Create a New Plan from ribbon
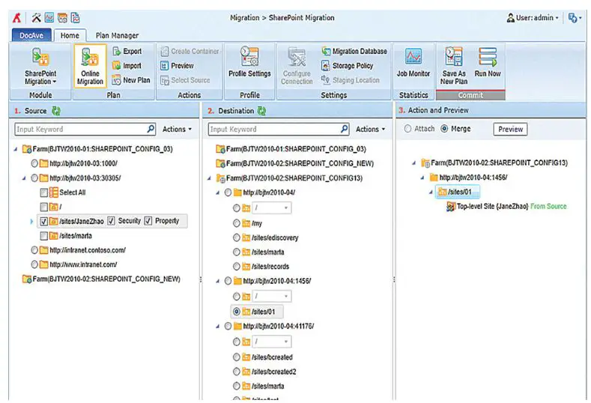Screen dimensions: 591x403 tap(131, 80)
